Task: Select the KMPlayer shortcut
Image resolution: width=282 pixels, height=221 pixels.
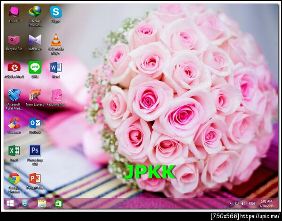Action: point(35,42)
